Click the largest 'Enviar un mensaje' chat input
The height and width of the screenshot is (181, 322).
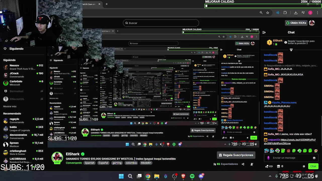[x=291, y=158]
